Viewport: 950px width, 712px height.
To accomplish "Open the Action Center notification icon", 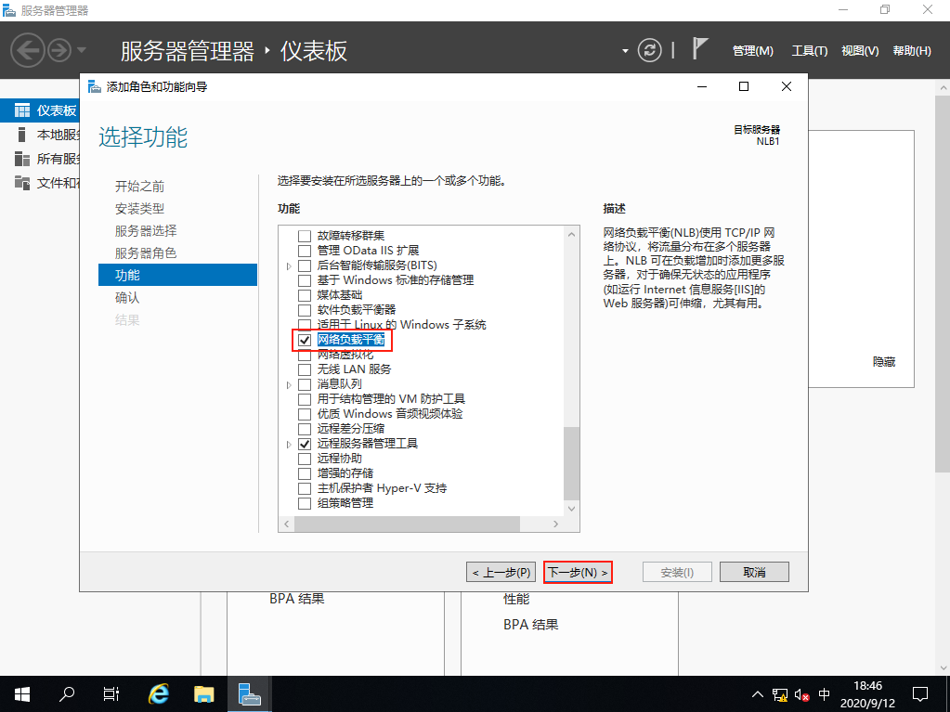I will point(920,693).
